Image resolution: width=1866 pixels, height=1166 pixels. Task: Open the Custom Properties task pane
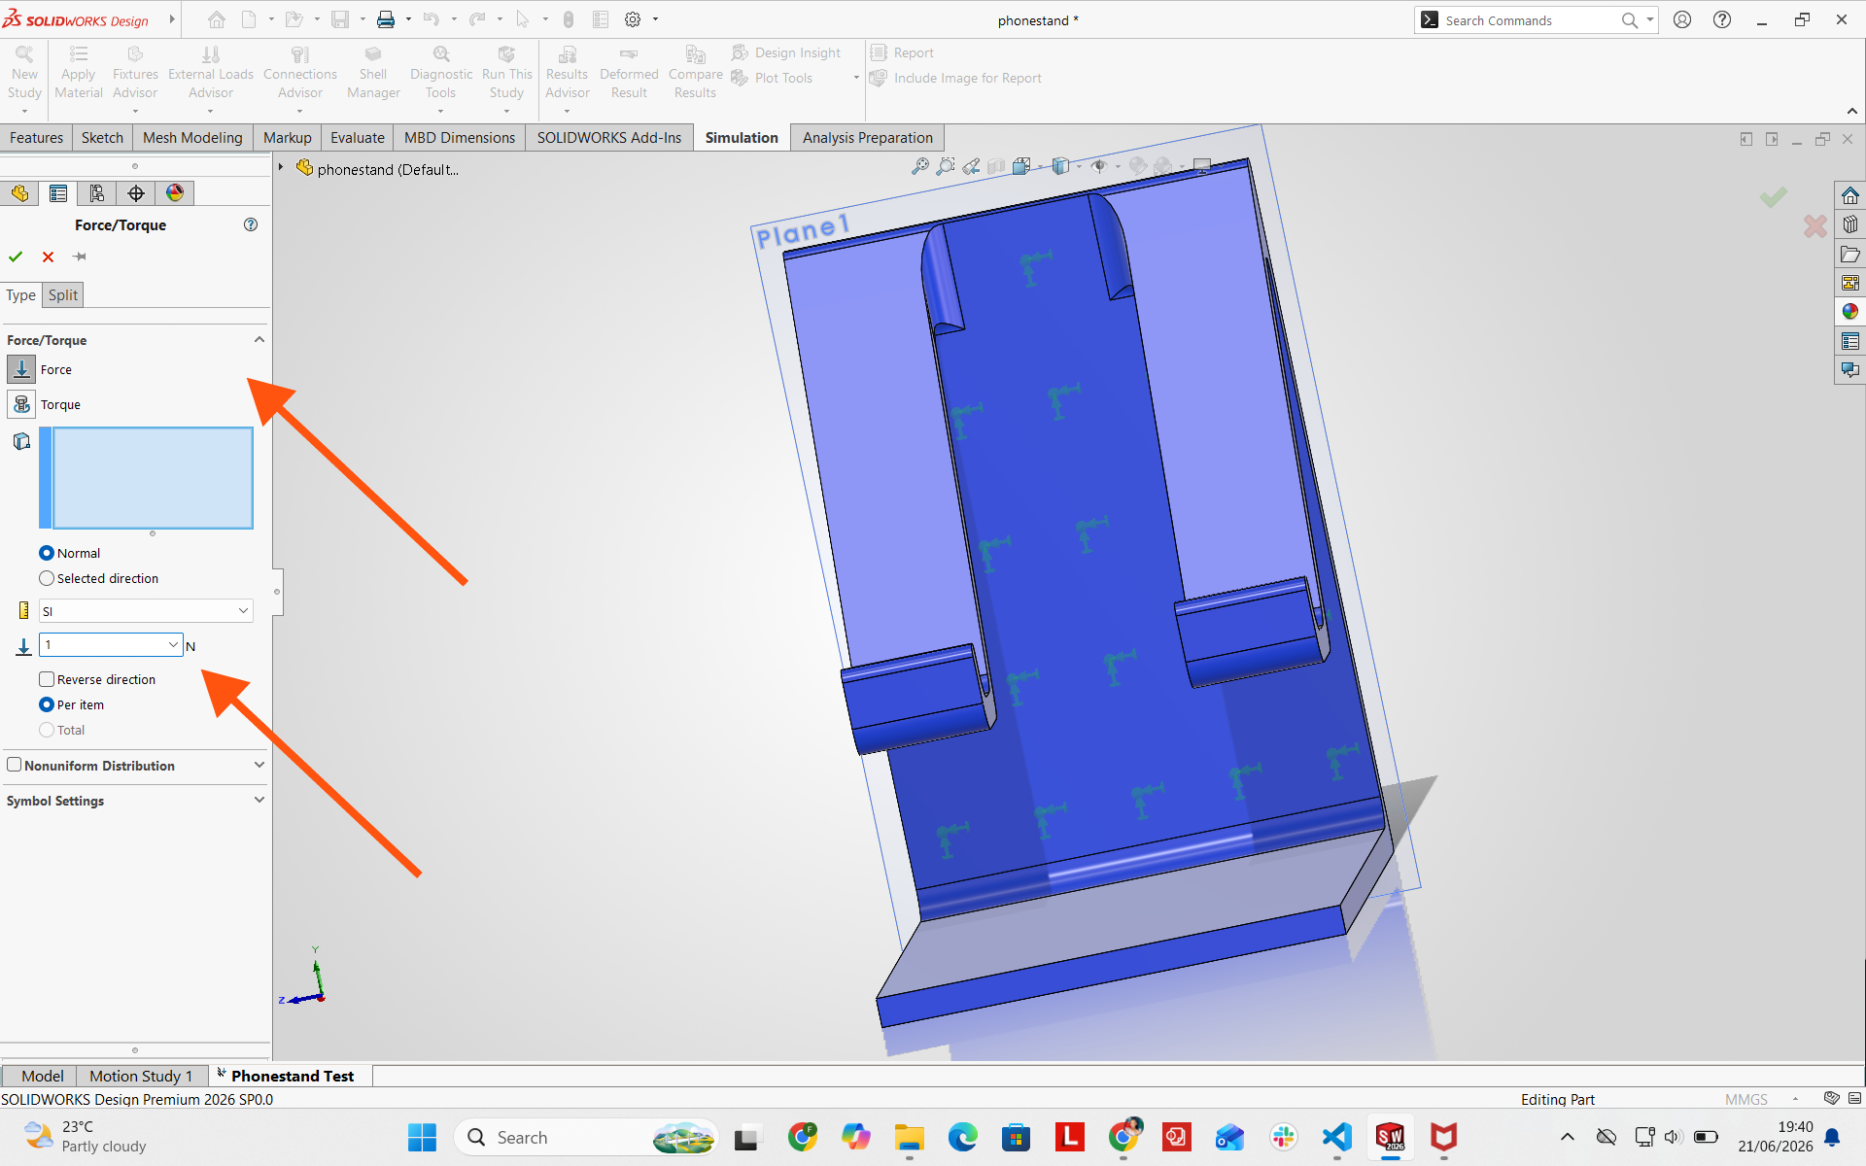pos(1850,341)
